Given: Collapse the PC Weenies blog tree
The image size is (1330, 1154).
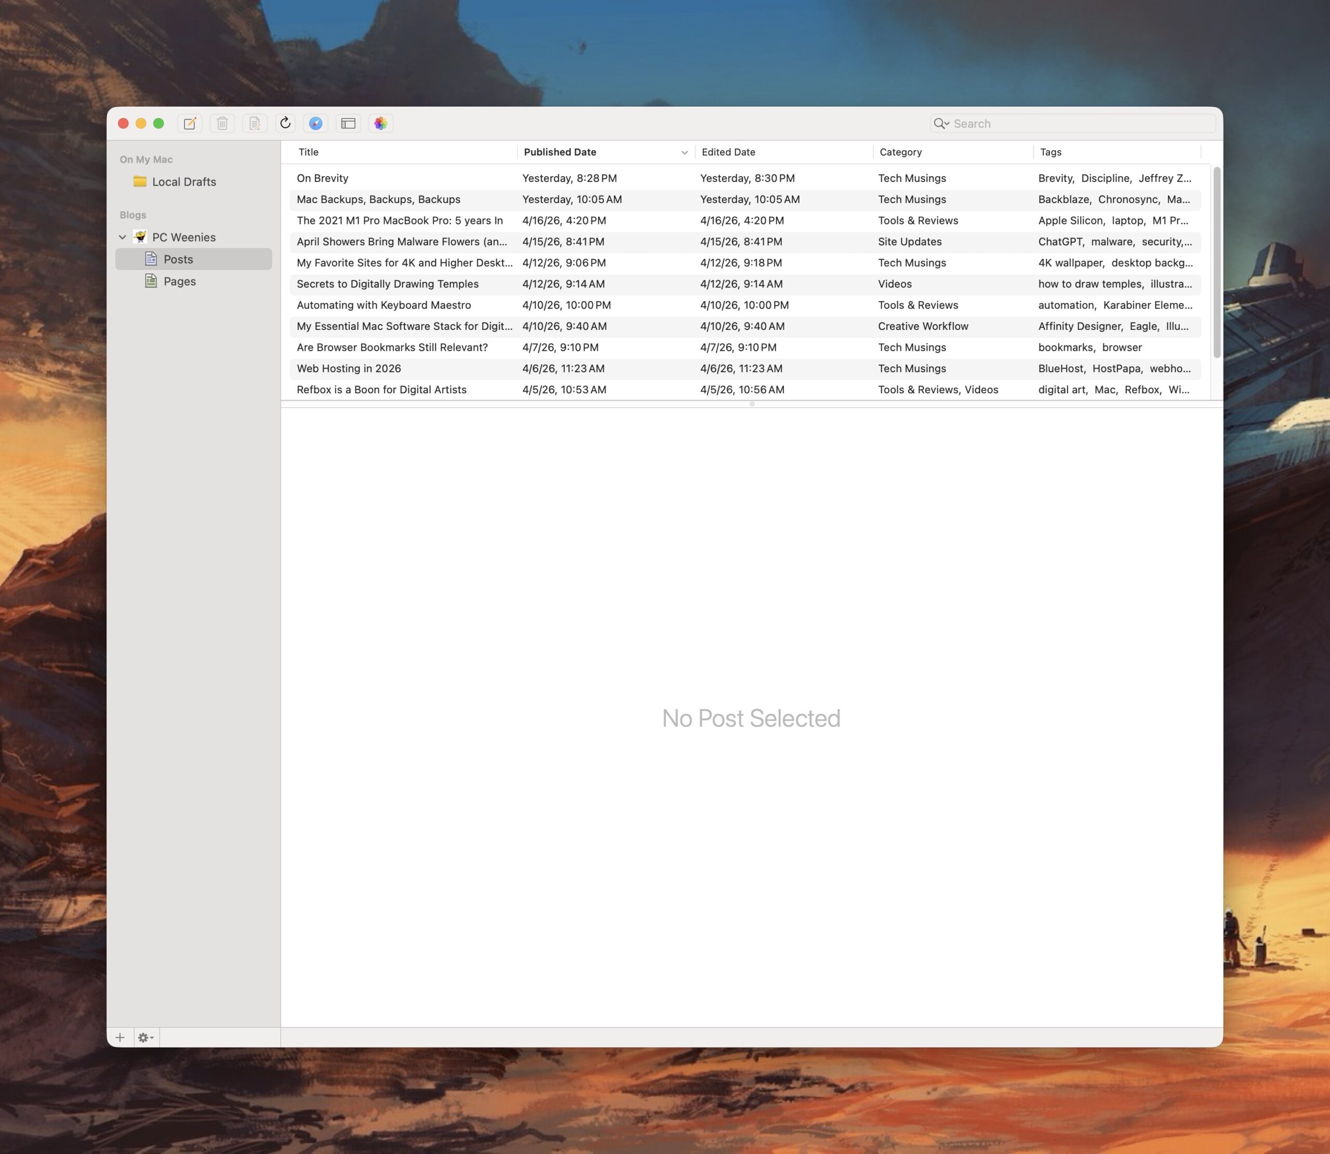Looking at the screenshot, I should tap(122, 237).
